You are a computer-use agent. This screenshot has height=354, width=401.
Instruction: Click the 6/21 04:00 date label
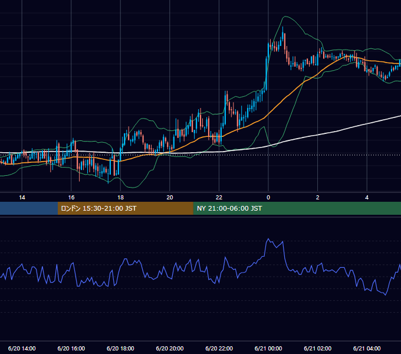367,348
